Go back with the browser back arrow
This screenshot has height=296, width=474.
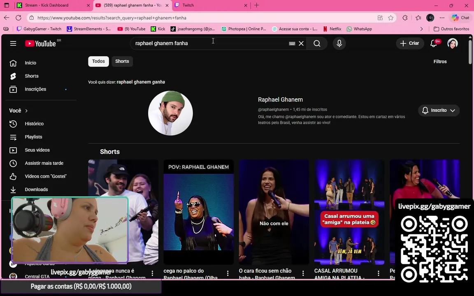click(x=6, y=18)
